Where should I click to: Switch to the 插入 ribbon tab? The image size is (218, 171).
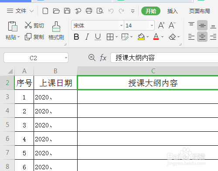coord(173,11)
